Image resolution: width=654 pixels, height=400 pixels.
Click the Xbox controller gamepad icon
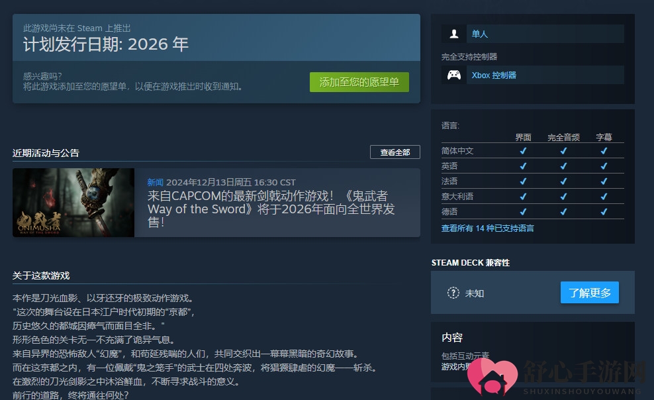[x=454, y=75]
